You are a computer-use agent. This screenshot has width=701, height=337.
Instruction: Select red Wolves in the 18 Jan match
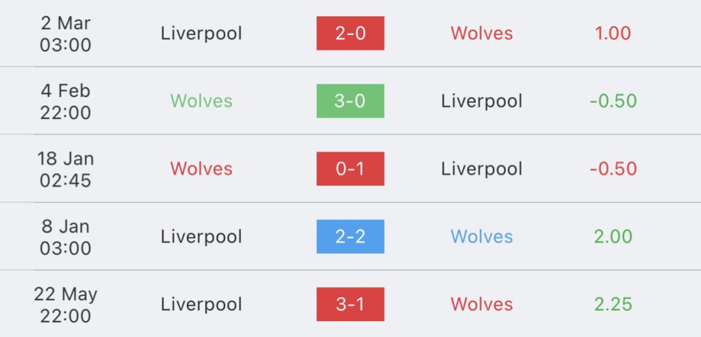(201, 169)
